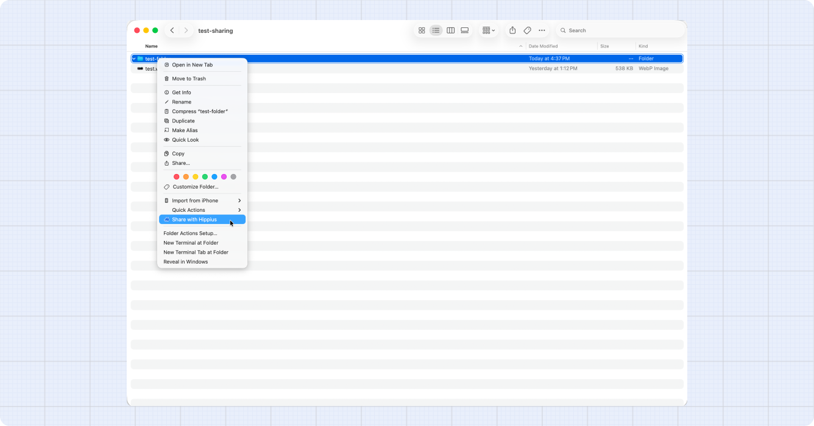Choose Duplicate in context menu
Image resolution: width=814 pixels, height=426 pixels.
coord(202,121)
